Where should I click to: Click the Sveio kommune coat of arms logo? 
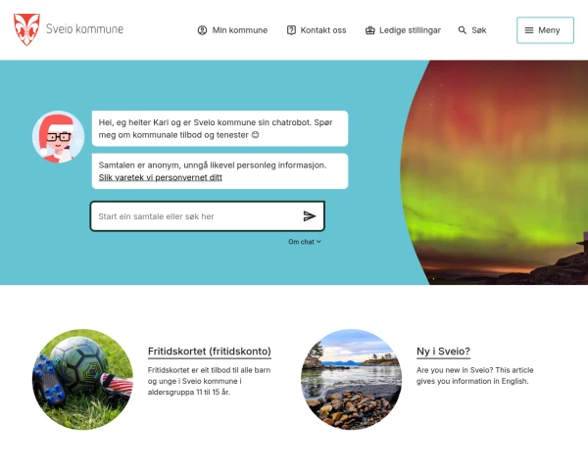pyautogui.click(x=26, y=29)
